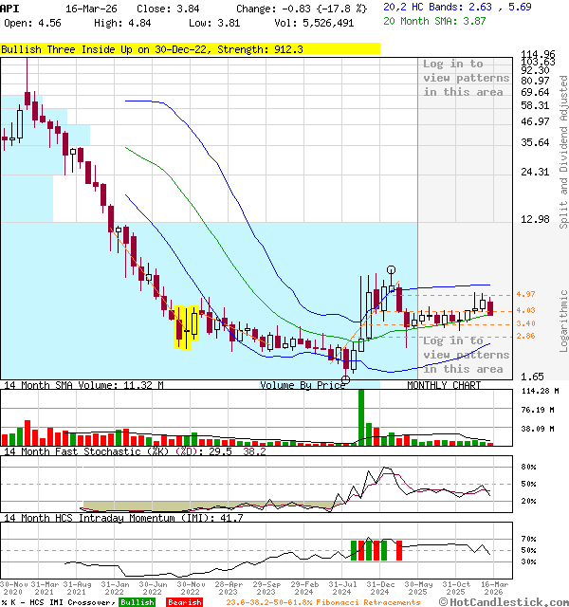Click the 20 Month SMA value at top
The height and width of the screenshot is (607, 569).
click(436, 21)
